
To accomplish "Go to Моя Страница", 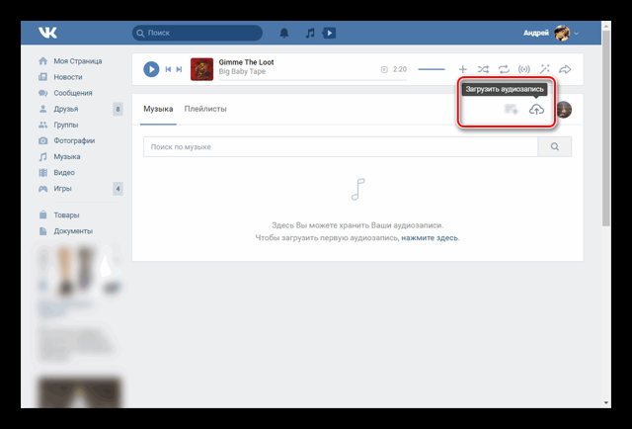I will pos(77,61).
